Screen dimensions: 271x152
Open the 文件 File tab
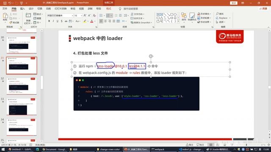pos(5,8)
